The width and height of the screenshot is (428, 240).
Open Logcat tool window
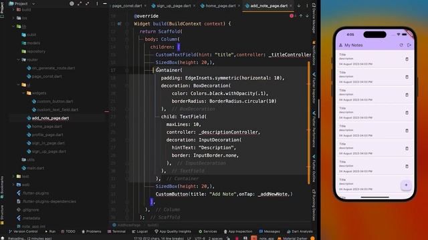pyautogui.click(x=140, y=231)
